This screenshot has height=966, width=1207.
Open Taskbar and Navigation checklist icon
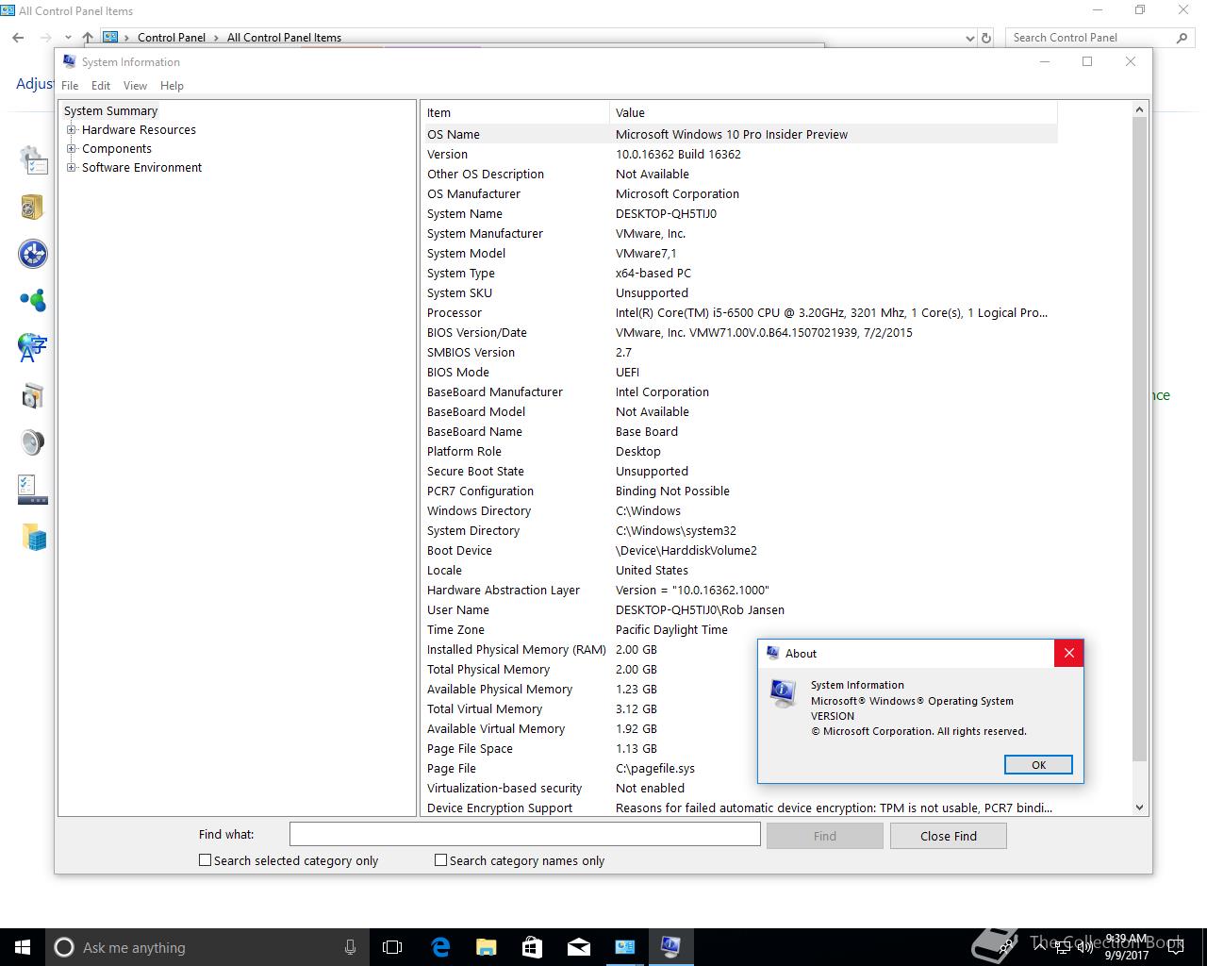(33, 490)
